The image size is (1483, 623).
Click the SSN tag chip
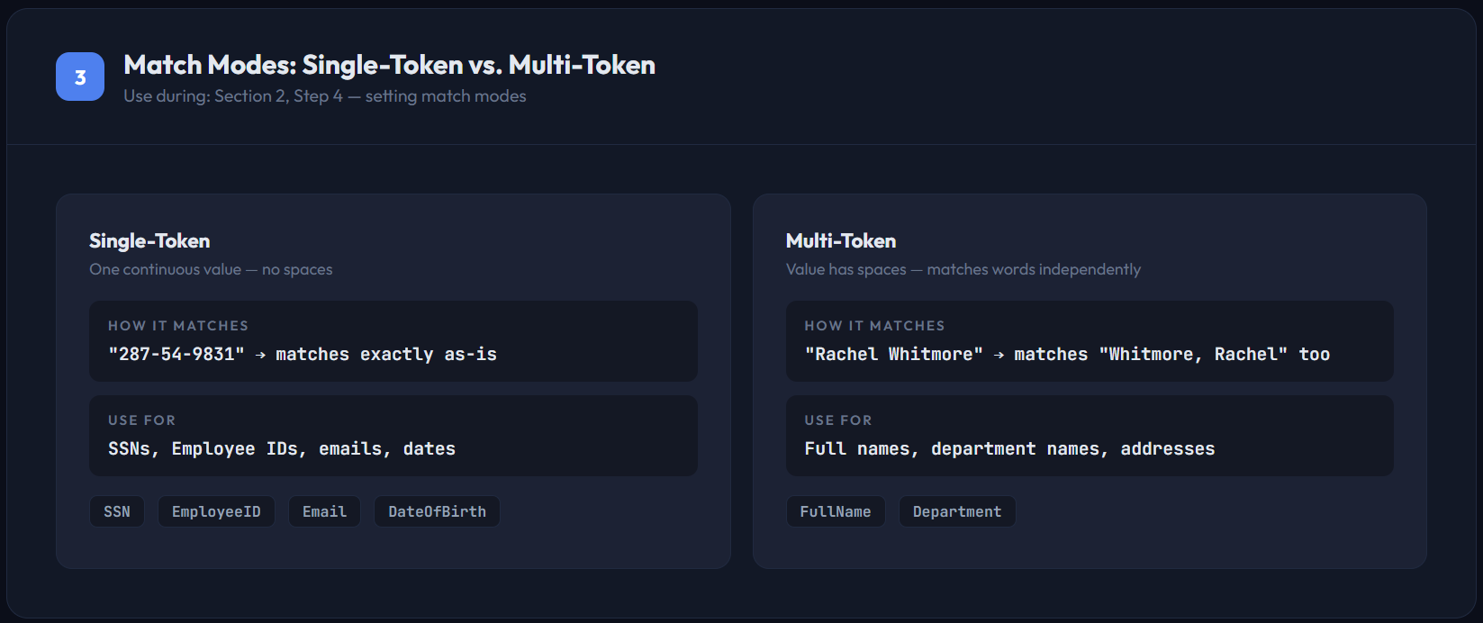click(x=117, y=511)
